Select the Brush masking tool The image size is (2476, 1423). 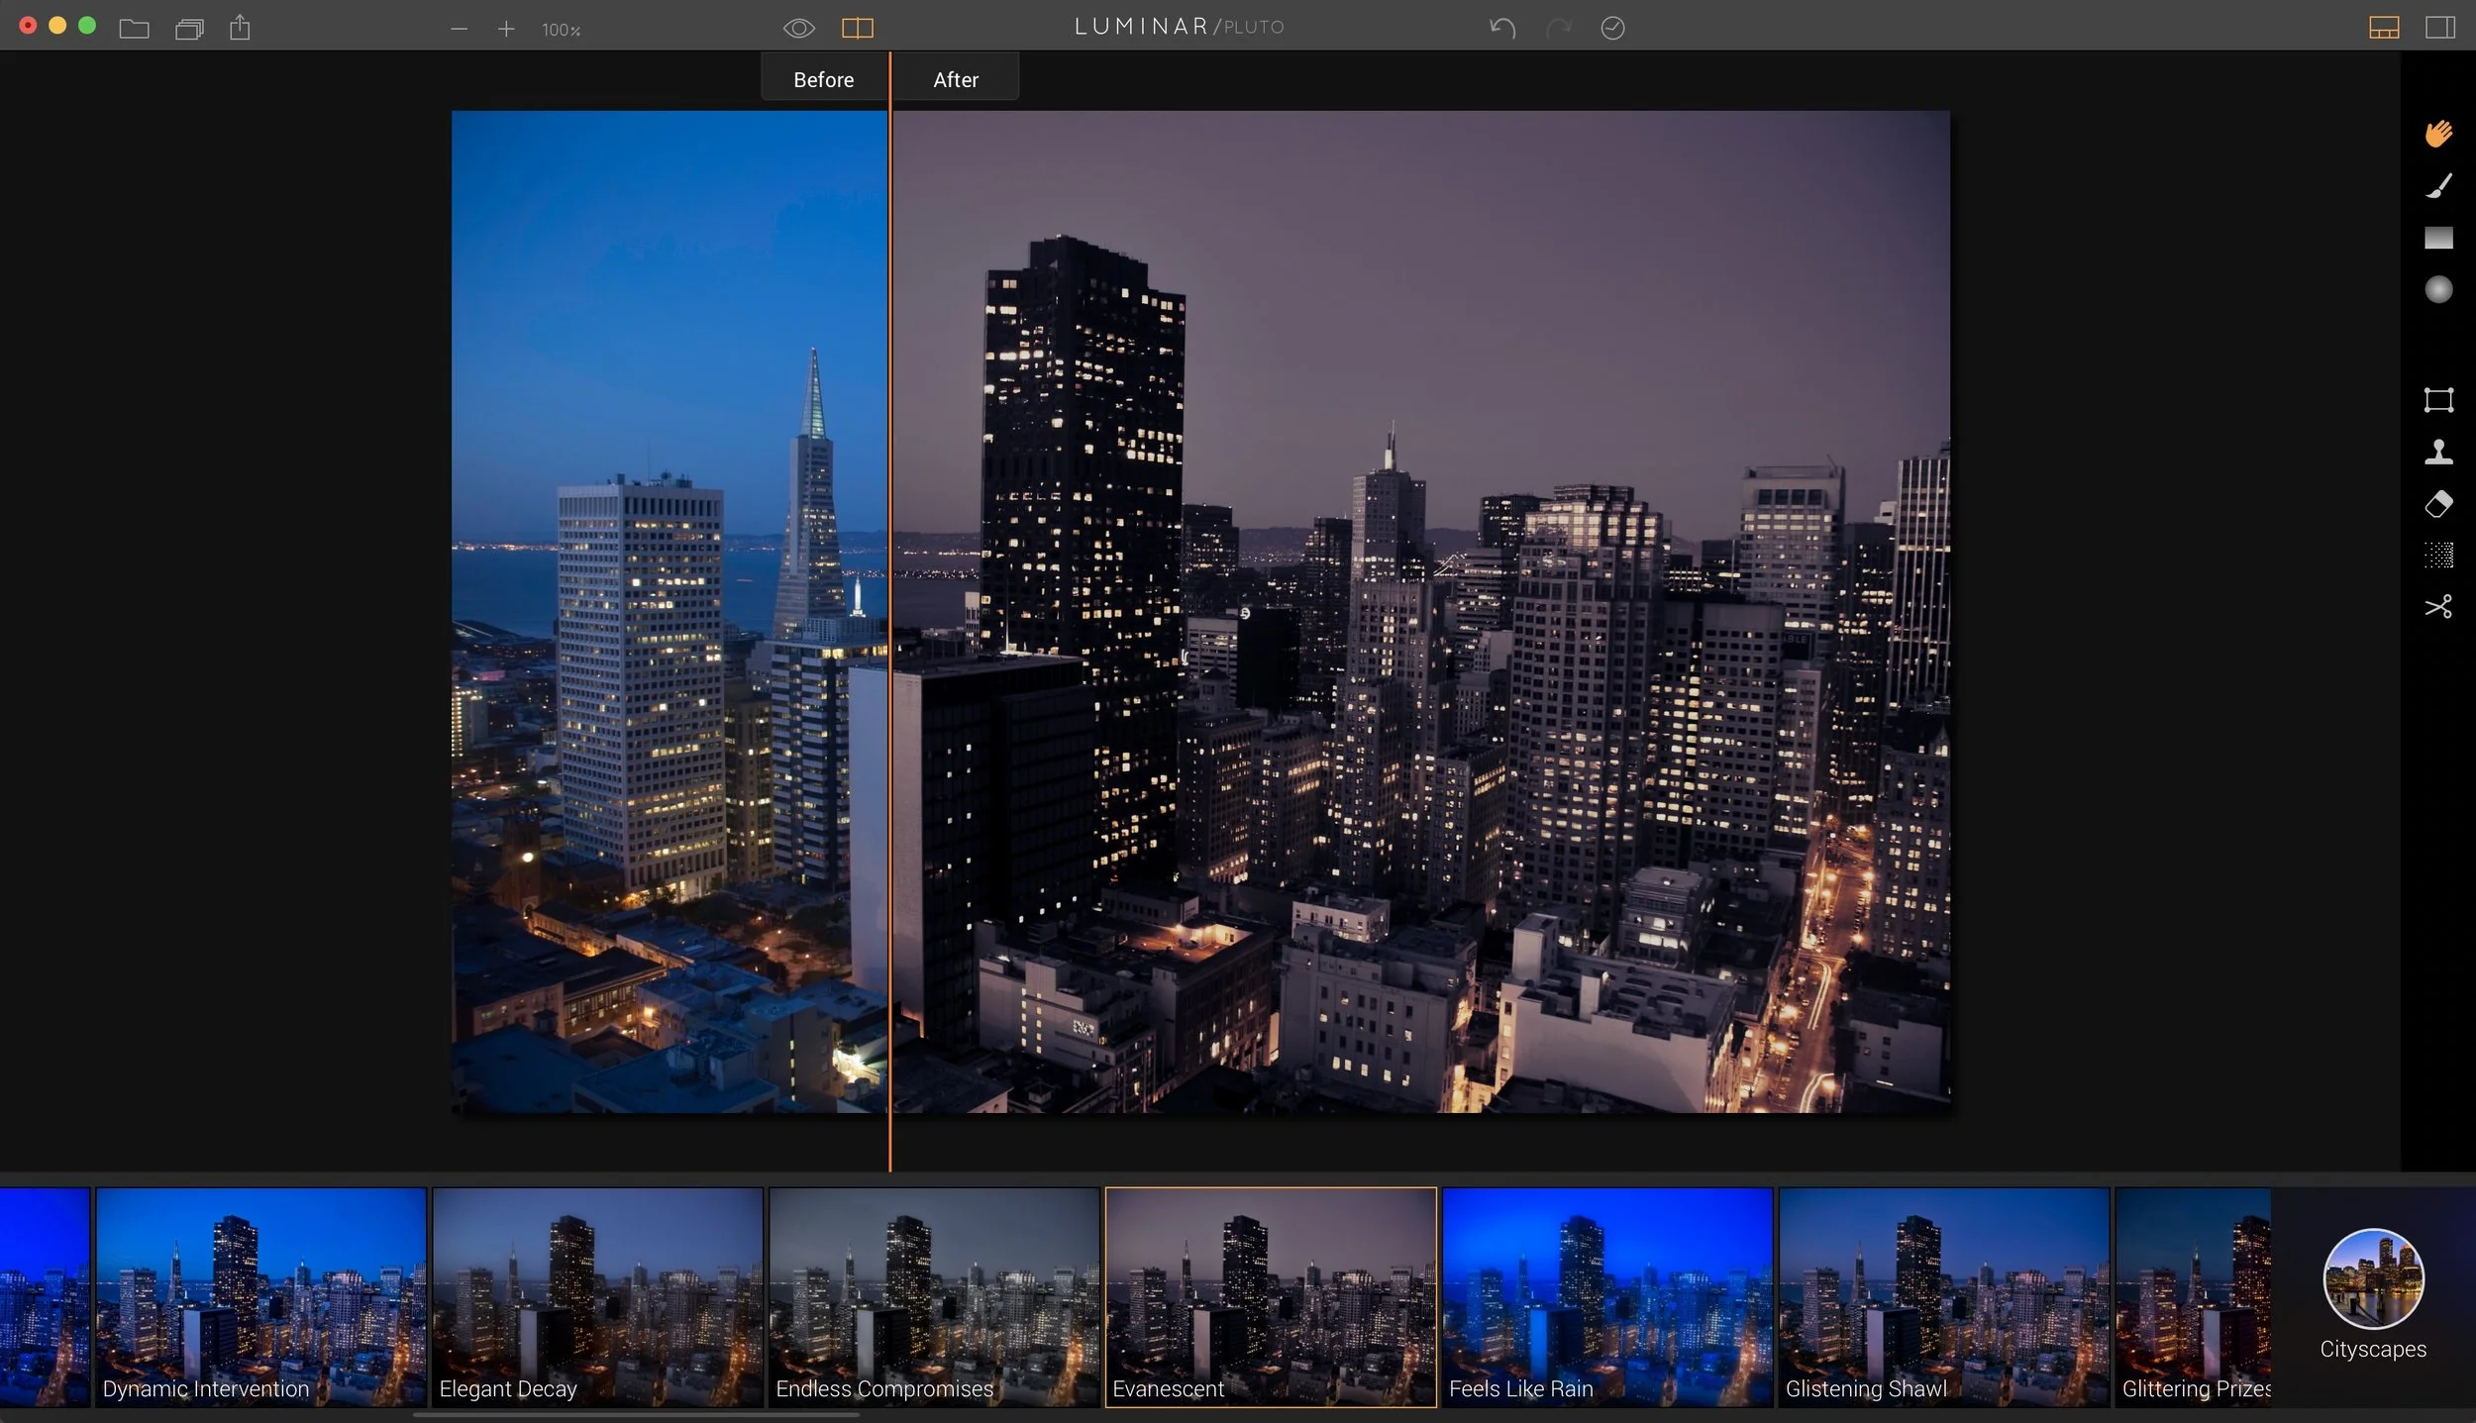click(2437, 185)
